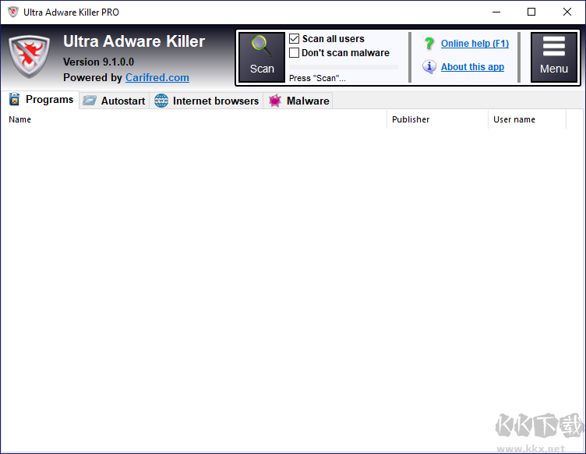586x454 pixels.
Task: Switch to the Programs tab
Action: pyautogui.click(x=41, y=100)
